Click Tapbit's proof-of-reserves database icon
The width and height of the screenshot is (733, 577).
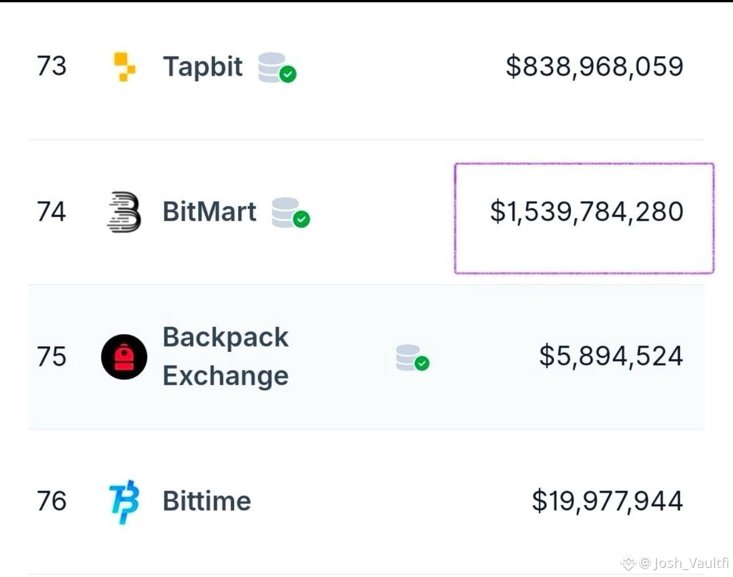click(277, 67)
